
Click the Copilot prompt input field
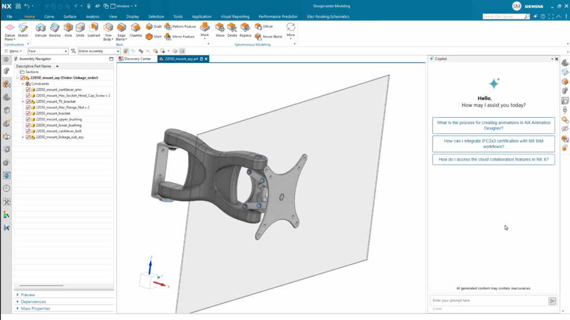488,301
